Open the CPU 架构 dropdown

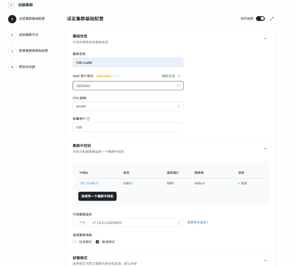(128, 106)
